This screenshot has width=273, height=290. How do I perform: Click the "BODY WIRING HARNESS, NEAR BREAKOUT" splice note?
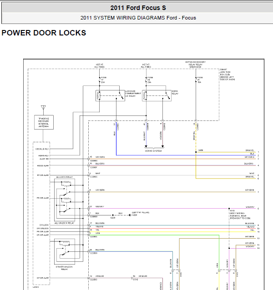pyautogui.click(x=240, y=215)
